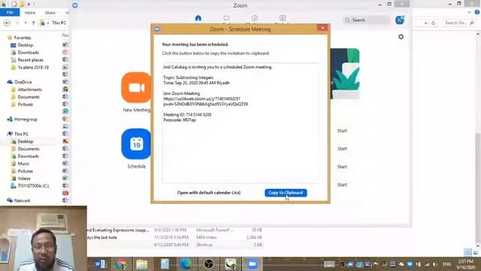The height and width of the screenshot is (271, 481).
Task: Click the Explorer up-one-level arrow
Action: coord(33,23)
